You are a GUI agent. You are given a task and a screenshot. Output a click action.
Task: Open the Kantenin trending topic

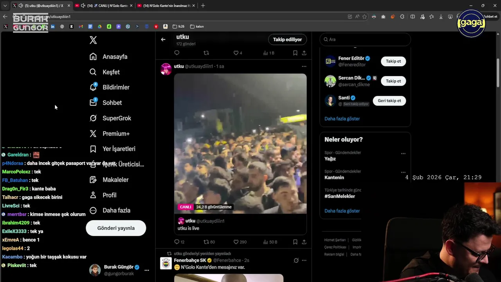pyautogui.click(x=334, y=177)
